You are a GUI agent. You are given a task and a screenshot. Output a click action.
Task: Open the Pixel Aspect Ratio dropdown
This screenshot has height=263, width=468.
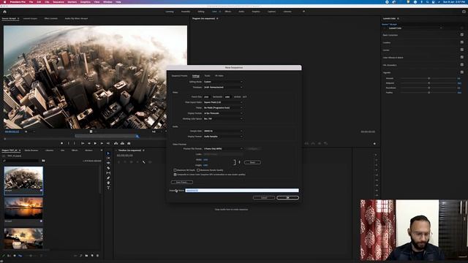click(223, 102)
